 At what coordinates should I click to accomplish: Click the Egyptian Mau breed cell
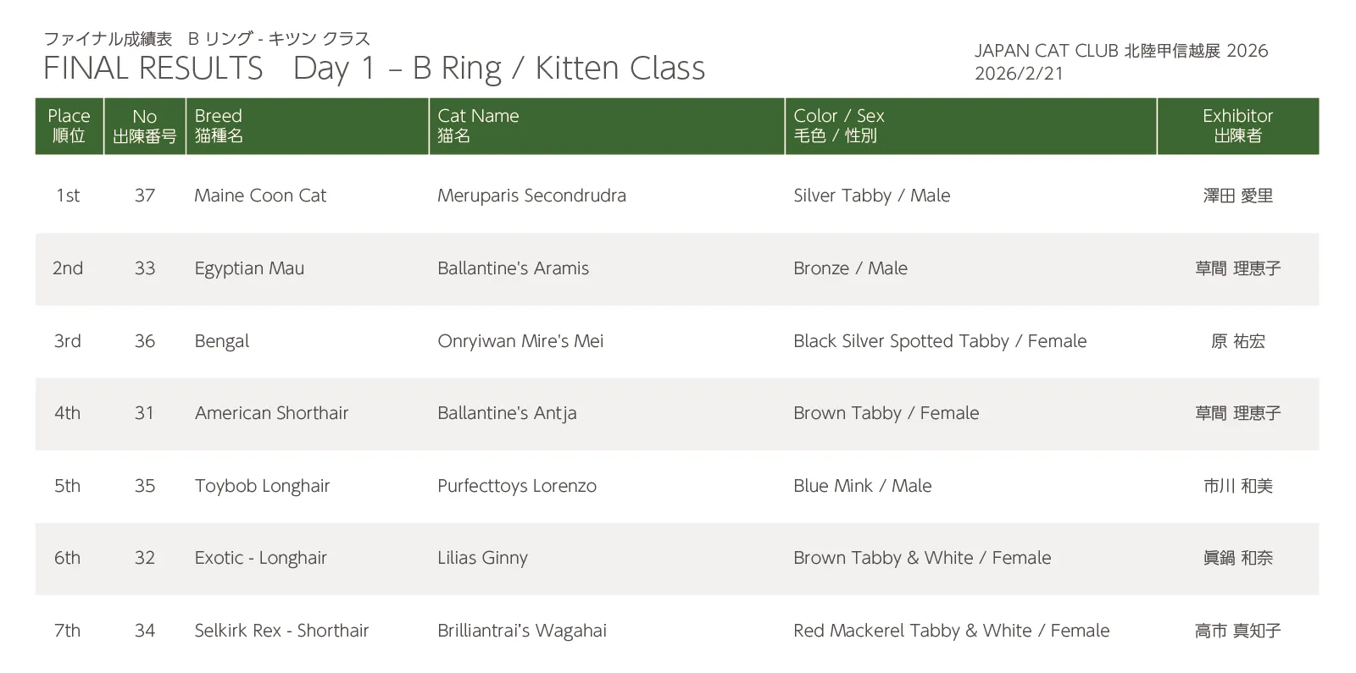click(x=249, y=268)
